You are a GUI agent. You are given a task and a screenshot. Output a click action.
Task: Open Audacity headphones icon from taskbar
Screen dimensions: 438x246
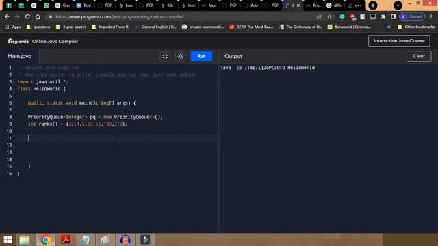coord(125,240)
